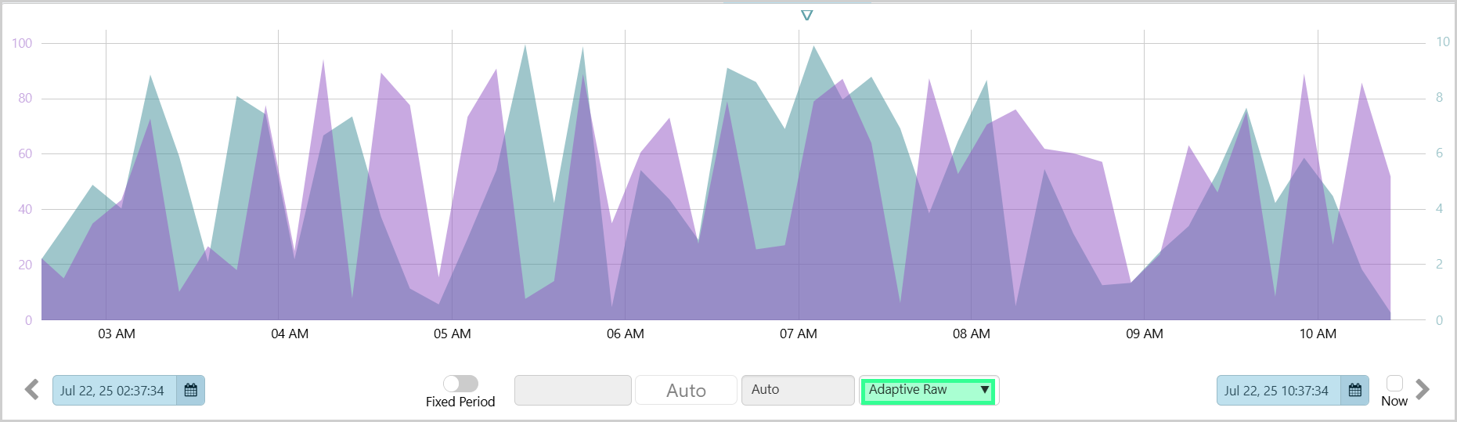Click the 10 label on right axis
The image size is (1457, 422).
click(x=1442, y=42)
